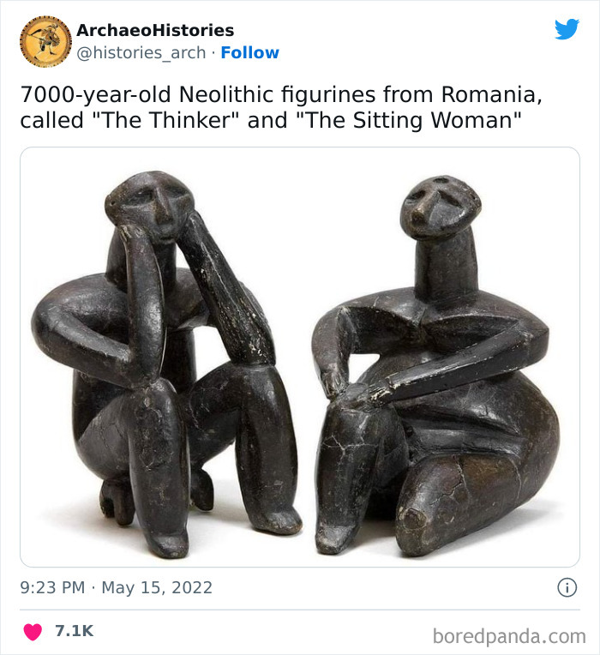The image size is (600, 655).
Task: Open the tweet info circle icon
Action: [x=567, y=587]
